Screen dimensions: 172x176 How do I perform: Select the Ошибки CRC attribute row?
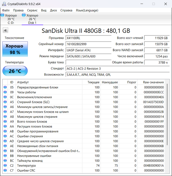pos(84,170)
